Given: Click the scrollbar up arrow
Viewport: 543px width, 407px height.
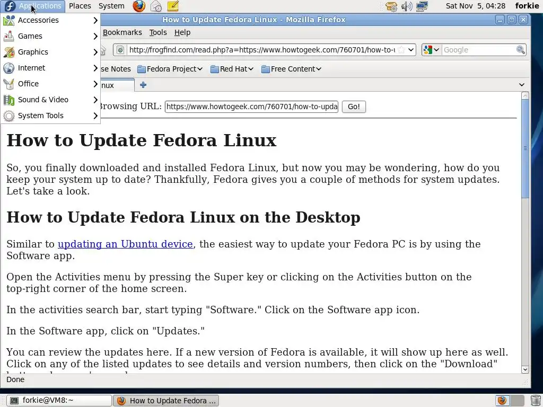Looking at the screenshot, I should 525,96.
